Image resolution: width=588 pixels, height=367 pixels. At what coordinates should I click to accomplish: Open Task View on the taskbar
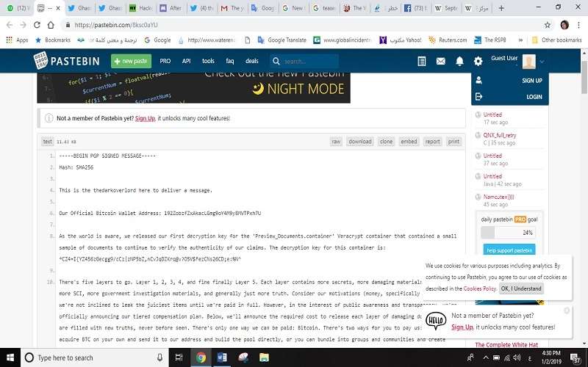coord(179,357)
